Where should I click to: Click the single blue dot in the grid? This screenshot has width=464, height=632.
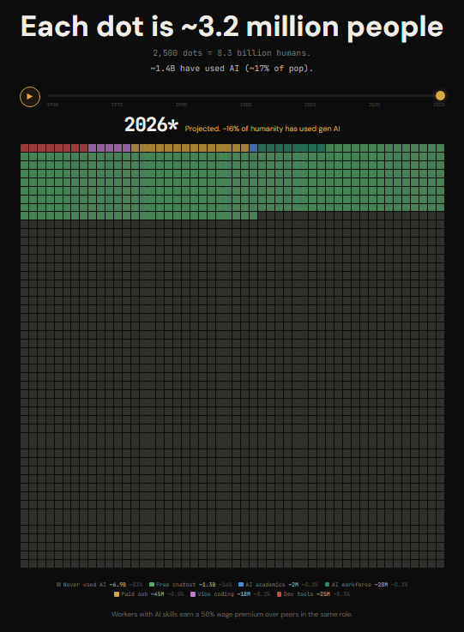[253, 147]
